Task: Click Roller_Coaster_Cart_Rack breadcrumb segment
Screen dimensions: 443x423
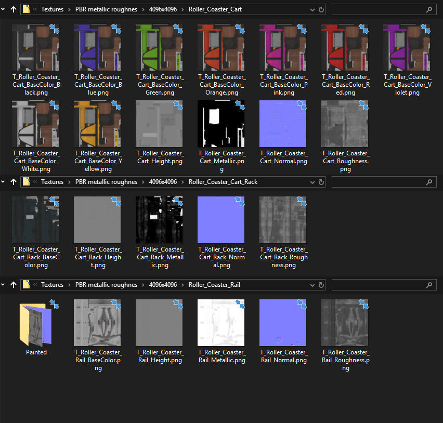Action: [223, 182]
